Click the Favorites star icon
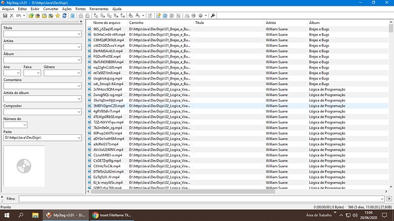394x221 pixels. click(58, 15)
